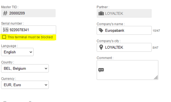The image size is (171, 102).
Task: Open the Country dropdown showing BEL, Belgium
Action: pos(25,68)
